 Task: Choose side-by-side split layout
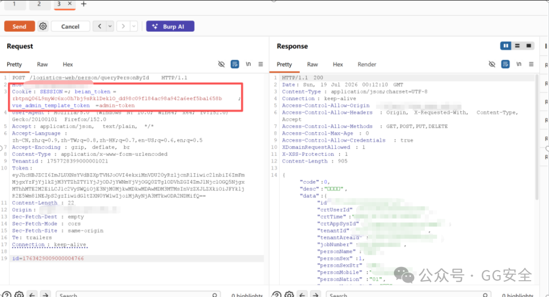click(x=506, y=46)
